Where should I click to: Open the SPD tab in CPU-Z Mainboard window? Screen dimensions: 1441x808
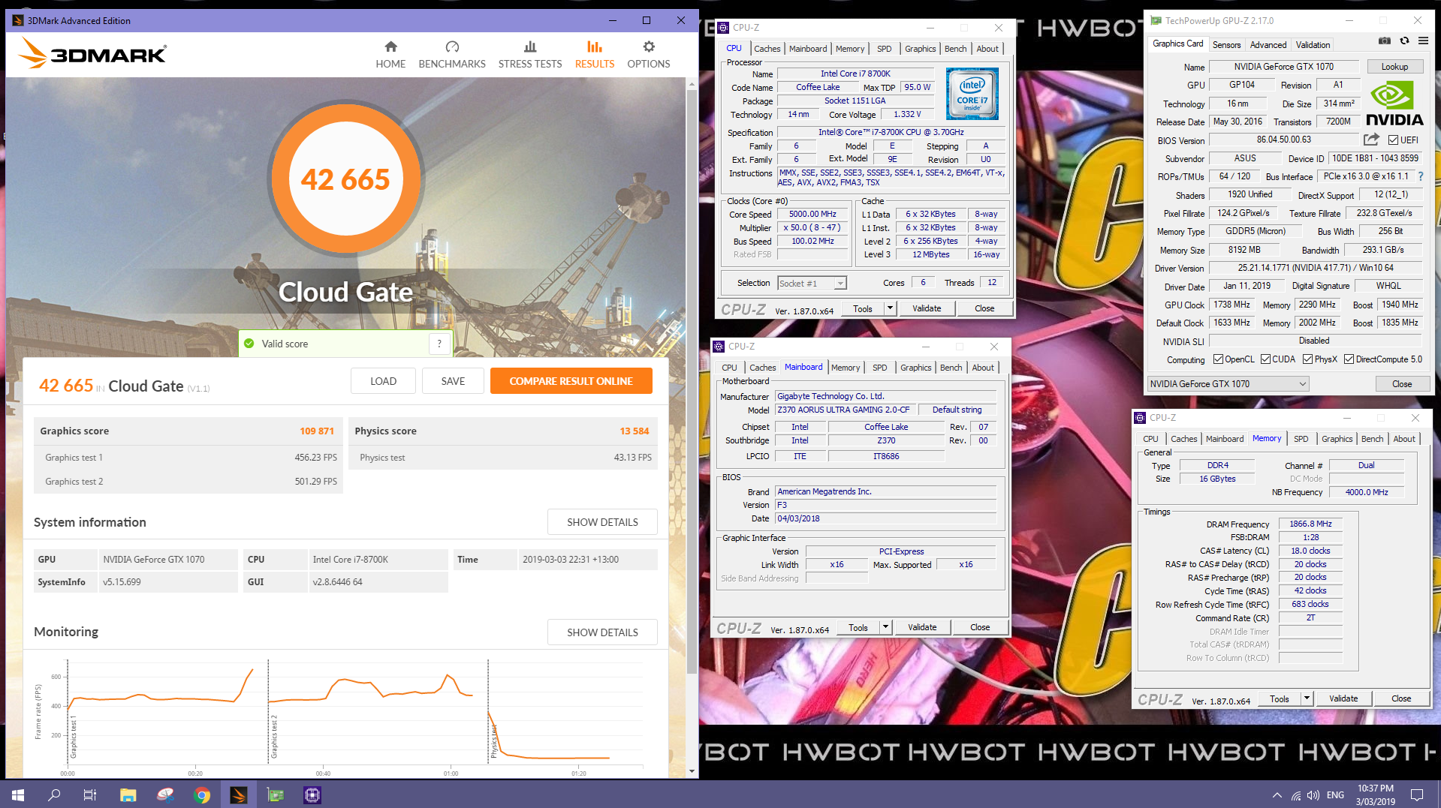pos(879,368)
